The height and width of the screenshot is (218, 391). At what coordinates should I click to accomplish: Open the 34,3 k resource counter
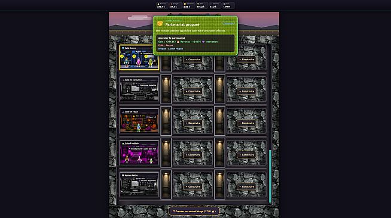pos(175,5)
